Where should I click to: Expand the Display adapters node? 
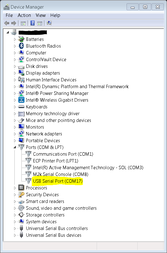coord(15,73)
